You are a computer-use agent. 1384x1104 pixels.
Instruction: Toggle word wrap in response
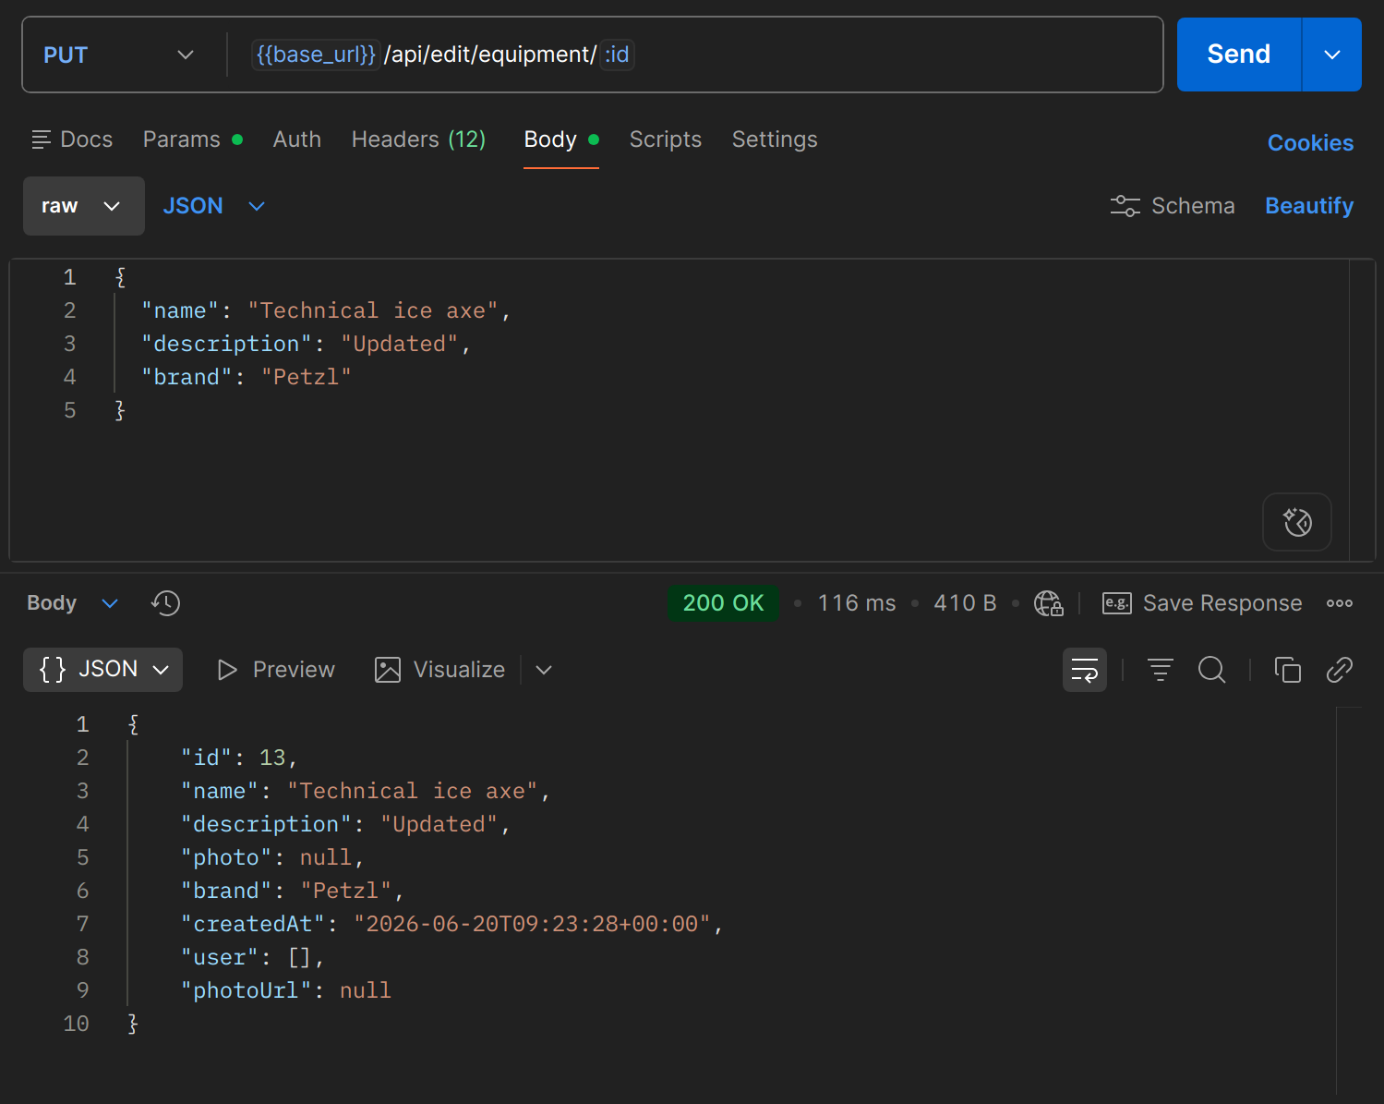(1085, 670)
